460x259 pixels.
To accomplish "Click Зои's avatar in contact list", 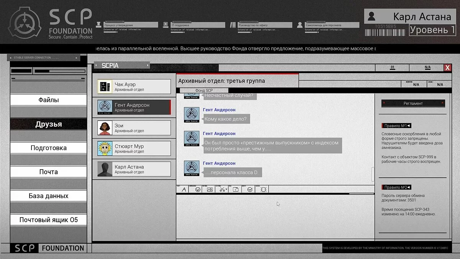I will [105, 128].
